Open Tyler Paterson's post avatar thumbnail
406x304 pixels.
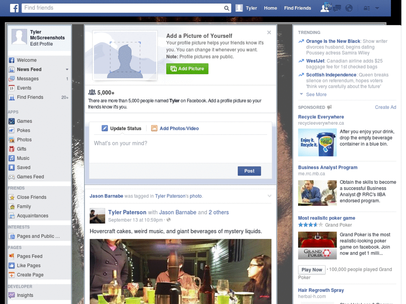(x=98, y=216)
